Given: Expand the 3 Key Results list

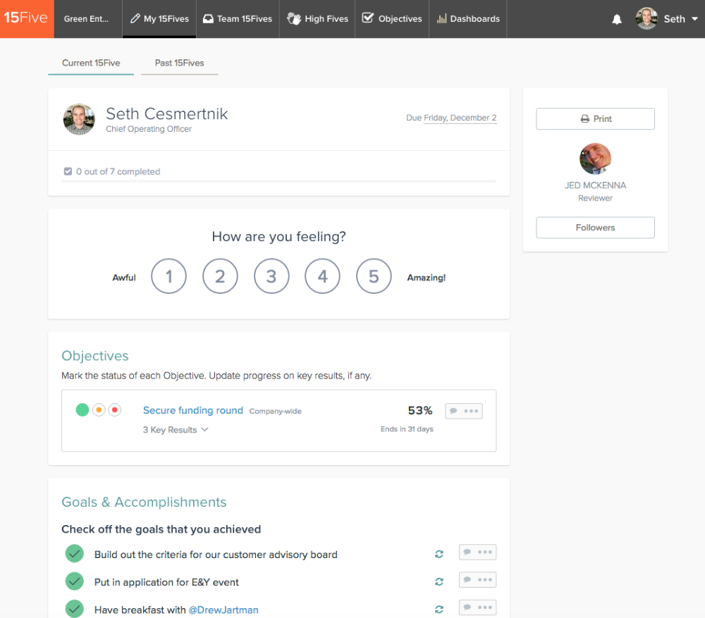Looking at the screenshot, I should point(176,430).
